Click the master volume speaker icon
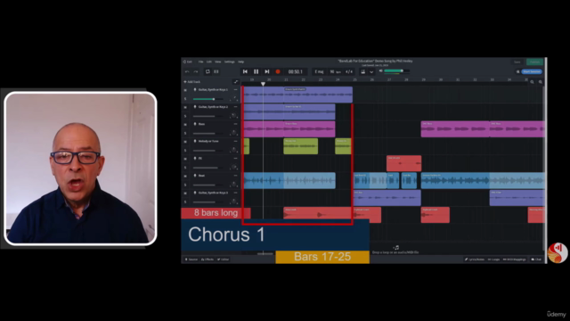The height and width of the screenshot is (321, 570). point(380,71)
